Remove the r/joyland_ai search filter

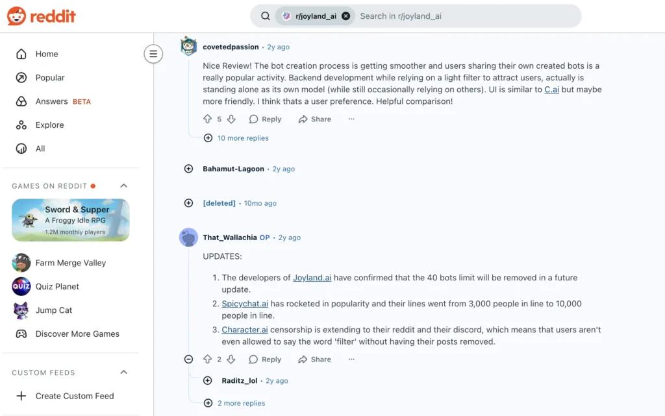345,16
